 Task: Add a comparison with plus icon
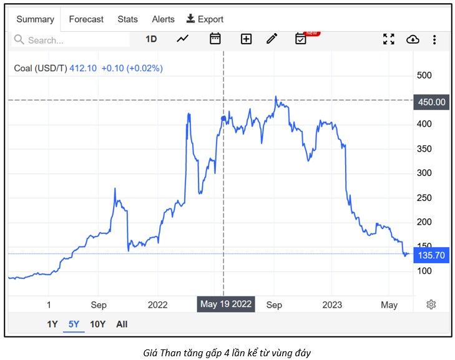tap(246, 39)
